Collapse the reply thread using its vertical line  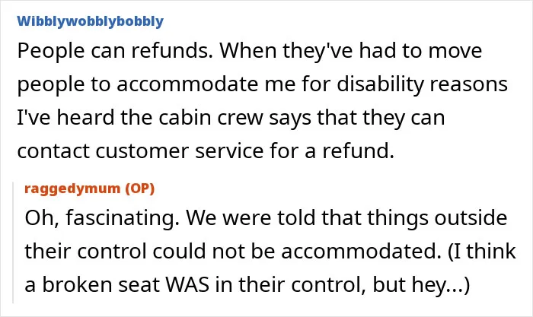point(13,243)
